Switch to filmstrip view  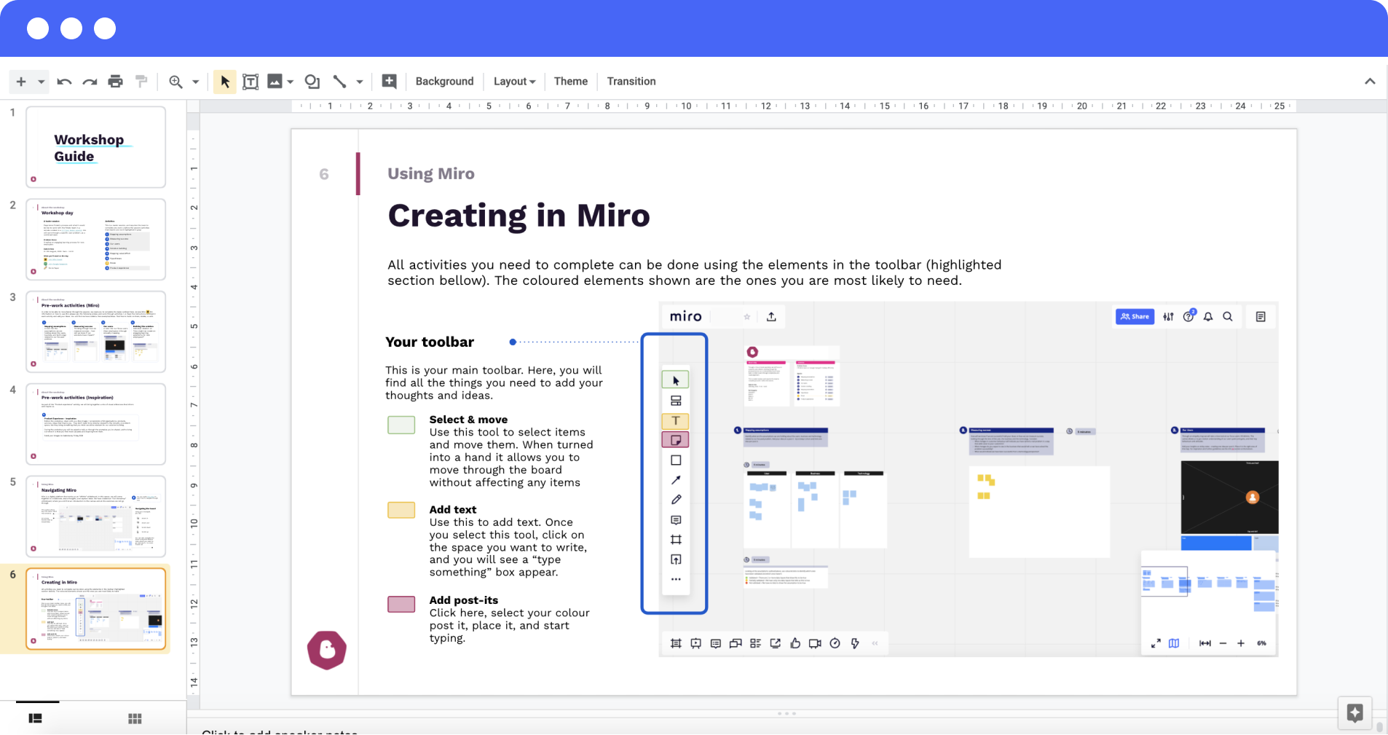(35, 718)
